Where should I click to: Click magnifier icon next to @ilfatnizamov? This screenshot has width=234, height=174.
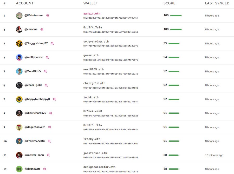pyautogui.click(x=48, y=16)
